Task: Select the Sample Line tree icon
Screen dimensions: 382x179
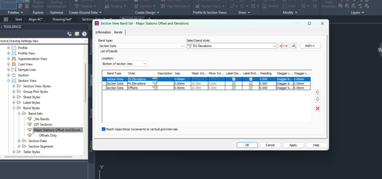Action: point(14,70)
